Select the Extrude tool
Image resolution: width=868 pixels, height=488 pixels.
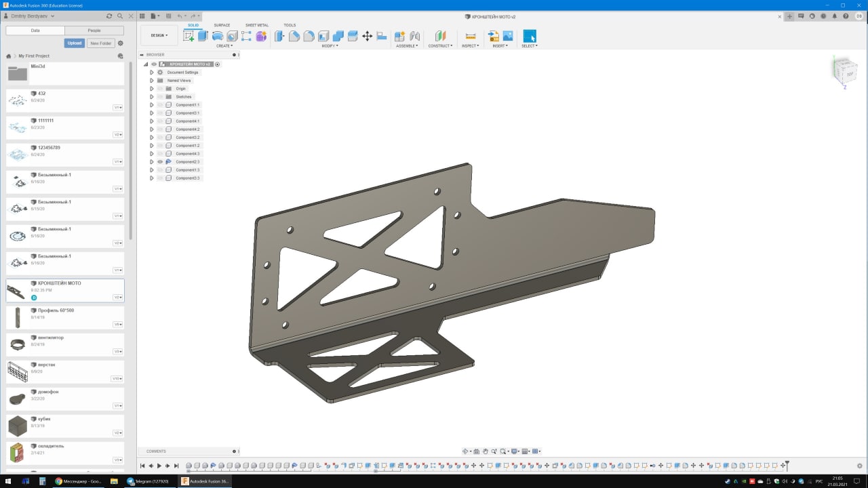point(203,36)
